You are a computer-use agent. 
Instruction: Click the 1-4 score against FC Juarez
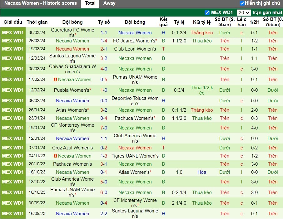tap(104, 41)
